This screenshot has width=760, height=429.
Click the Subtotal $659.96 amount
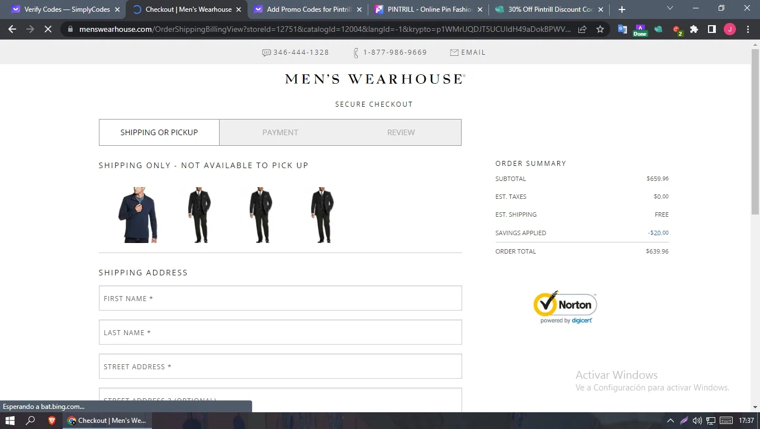click(657, 179)
